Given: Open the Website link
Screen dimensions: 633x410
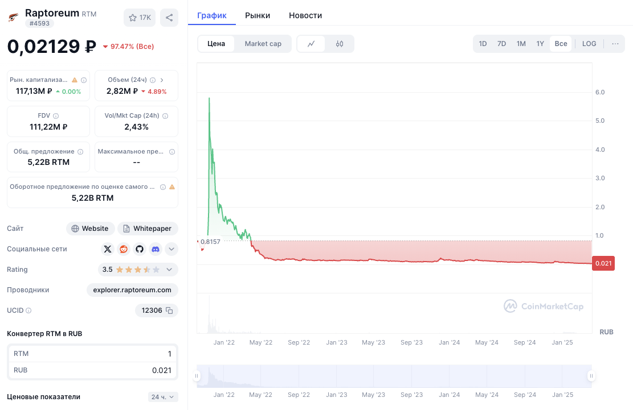Looking at the screenshot, I should pyautogui.click(x=91, y=229).
